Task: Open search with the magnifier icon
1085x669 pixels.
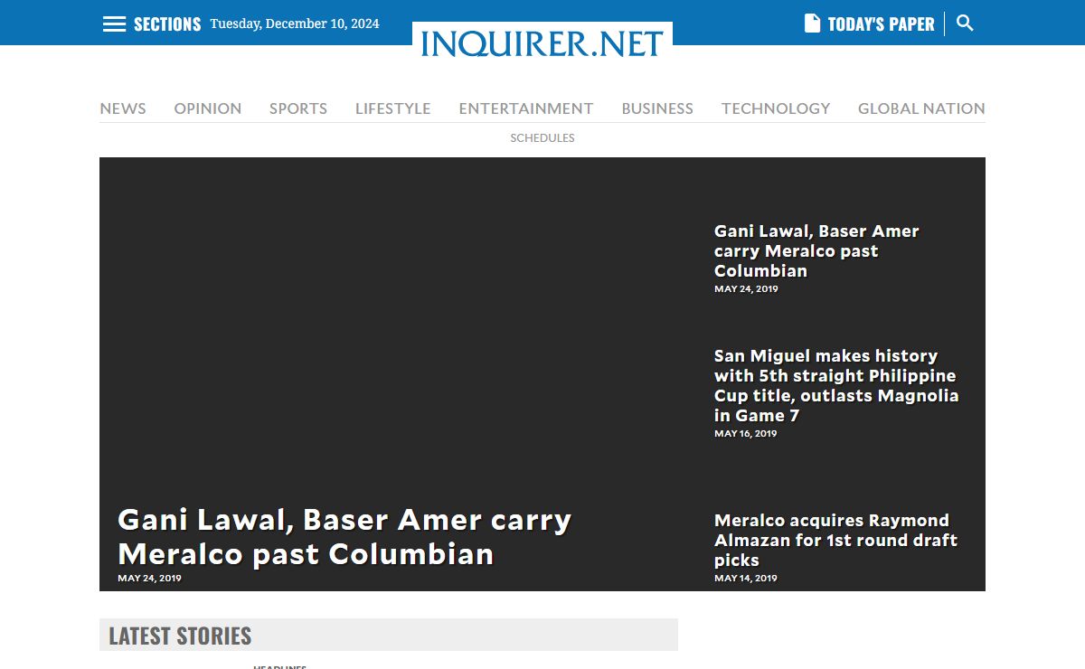Action: tap(965, 24)
